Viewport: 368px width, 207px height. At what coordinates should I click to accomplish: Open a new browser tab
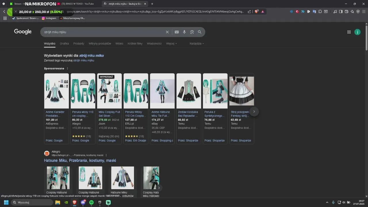[x=152, y=4]
